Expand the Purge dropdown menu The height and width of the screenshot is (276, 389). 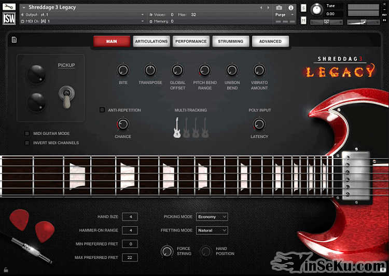[284, 15]
